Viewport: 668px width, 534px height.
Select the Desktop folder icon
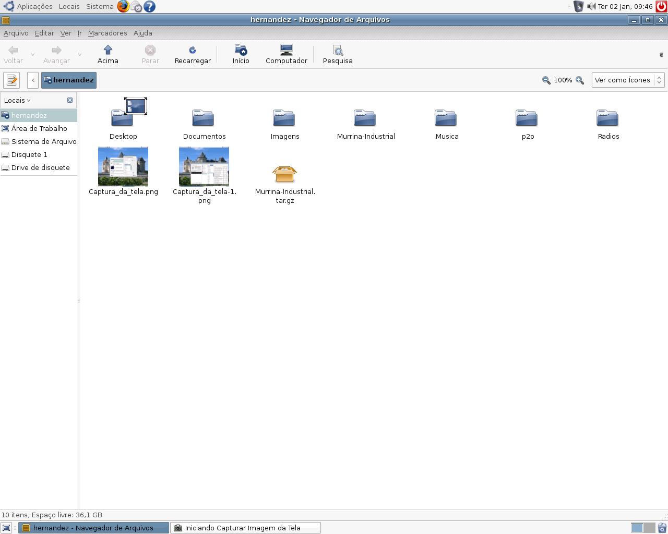click(x=124, y=118)
